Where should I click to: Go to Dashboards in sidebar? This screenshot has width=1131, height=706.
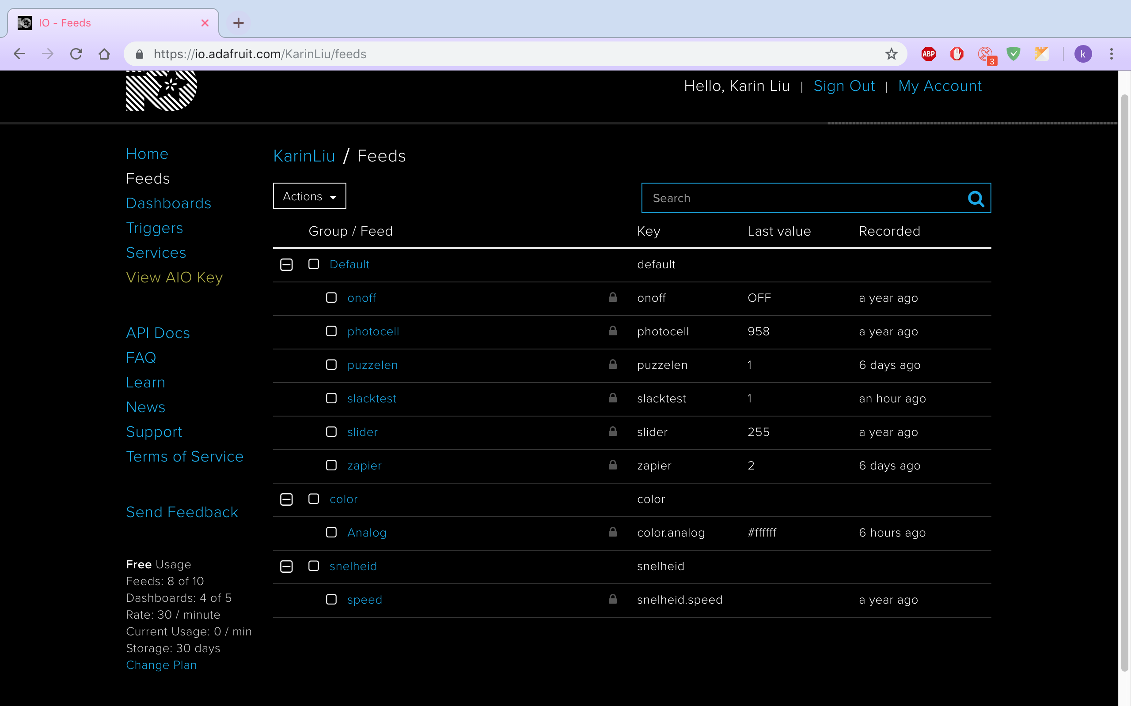(x=168, y=203)
